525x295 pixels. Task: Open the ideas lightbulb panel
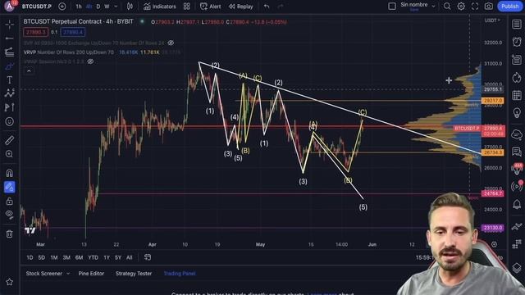click(517, 113)
